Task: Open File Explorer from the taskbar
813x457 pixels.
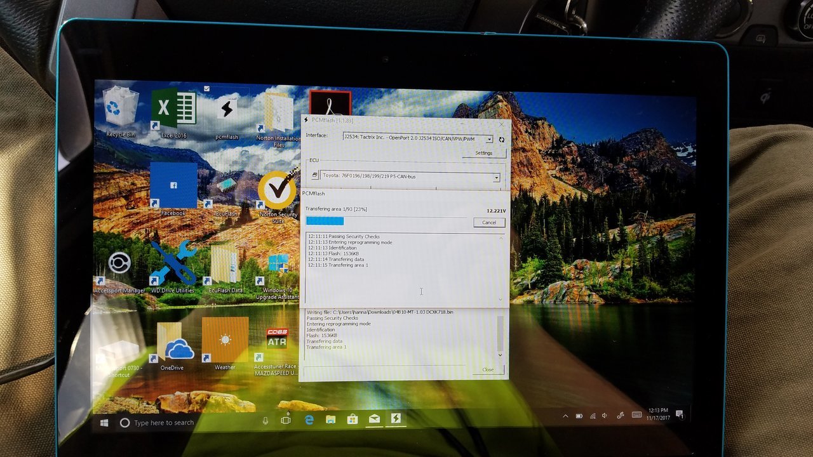Action: [x=330, y=420]
